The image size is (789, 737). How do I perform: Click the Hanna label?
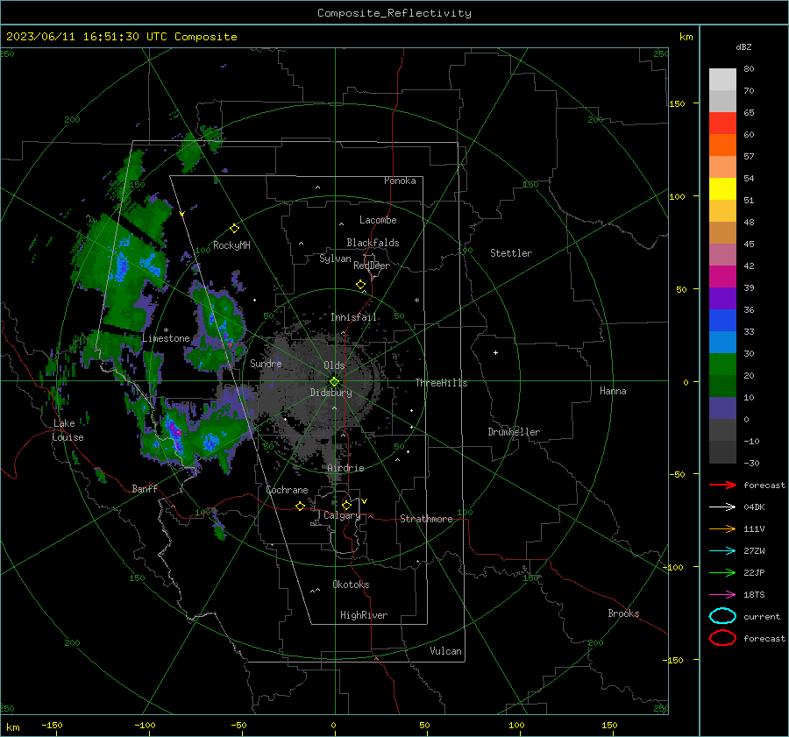[613, 391]
